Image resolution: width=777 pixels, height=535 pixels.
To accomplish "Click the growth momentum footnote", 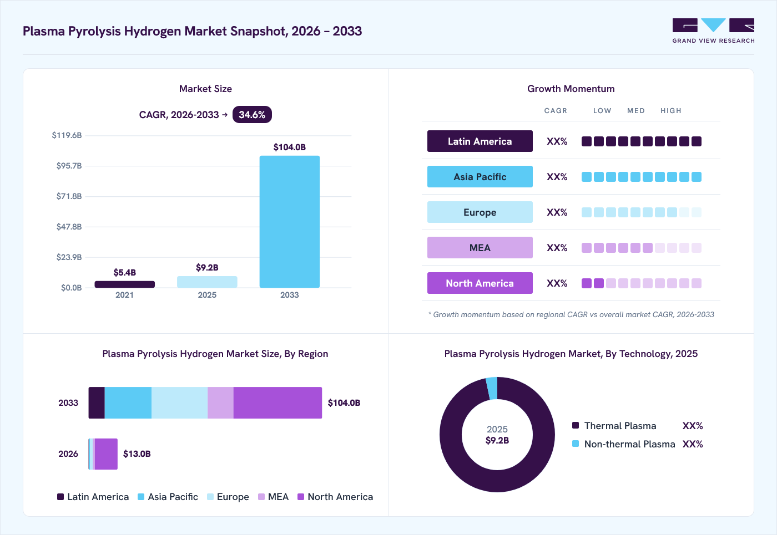I will 571,314.
